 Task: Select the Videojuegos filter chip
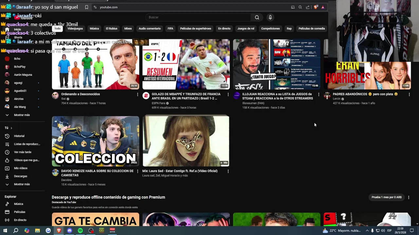(x=75, y=28)
